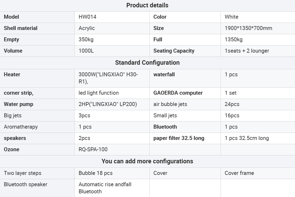Click the 2HP LINGXIAO LP200 pump value
This screenshot has height=197, width=295.
point(108,104)
